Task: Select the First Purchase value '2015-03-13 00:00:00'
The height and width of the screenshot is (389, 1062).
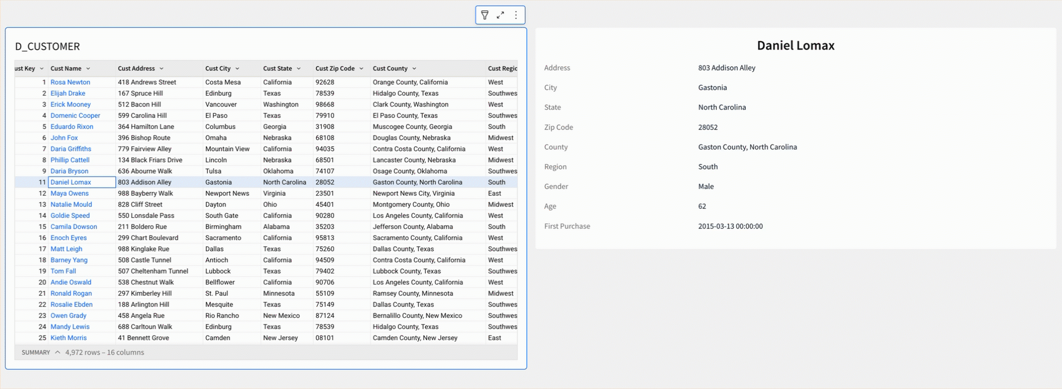Action: (730, 226)
